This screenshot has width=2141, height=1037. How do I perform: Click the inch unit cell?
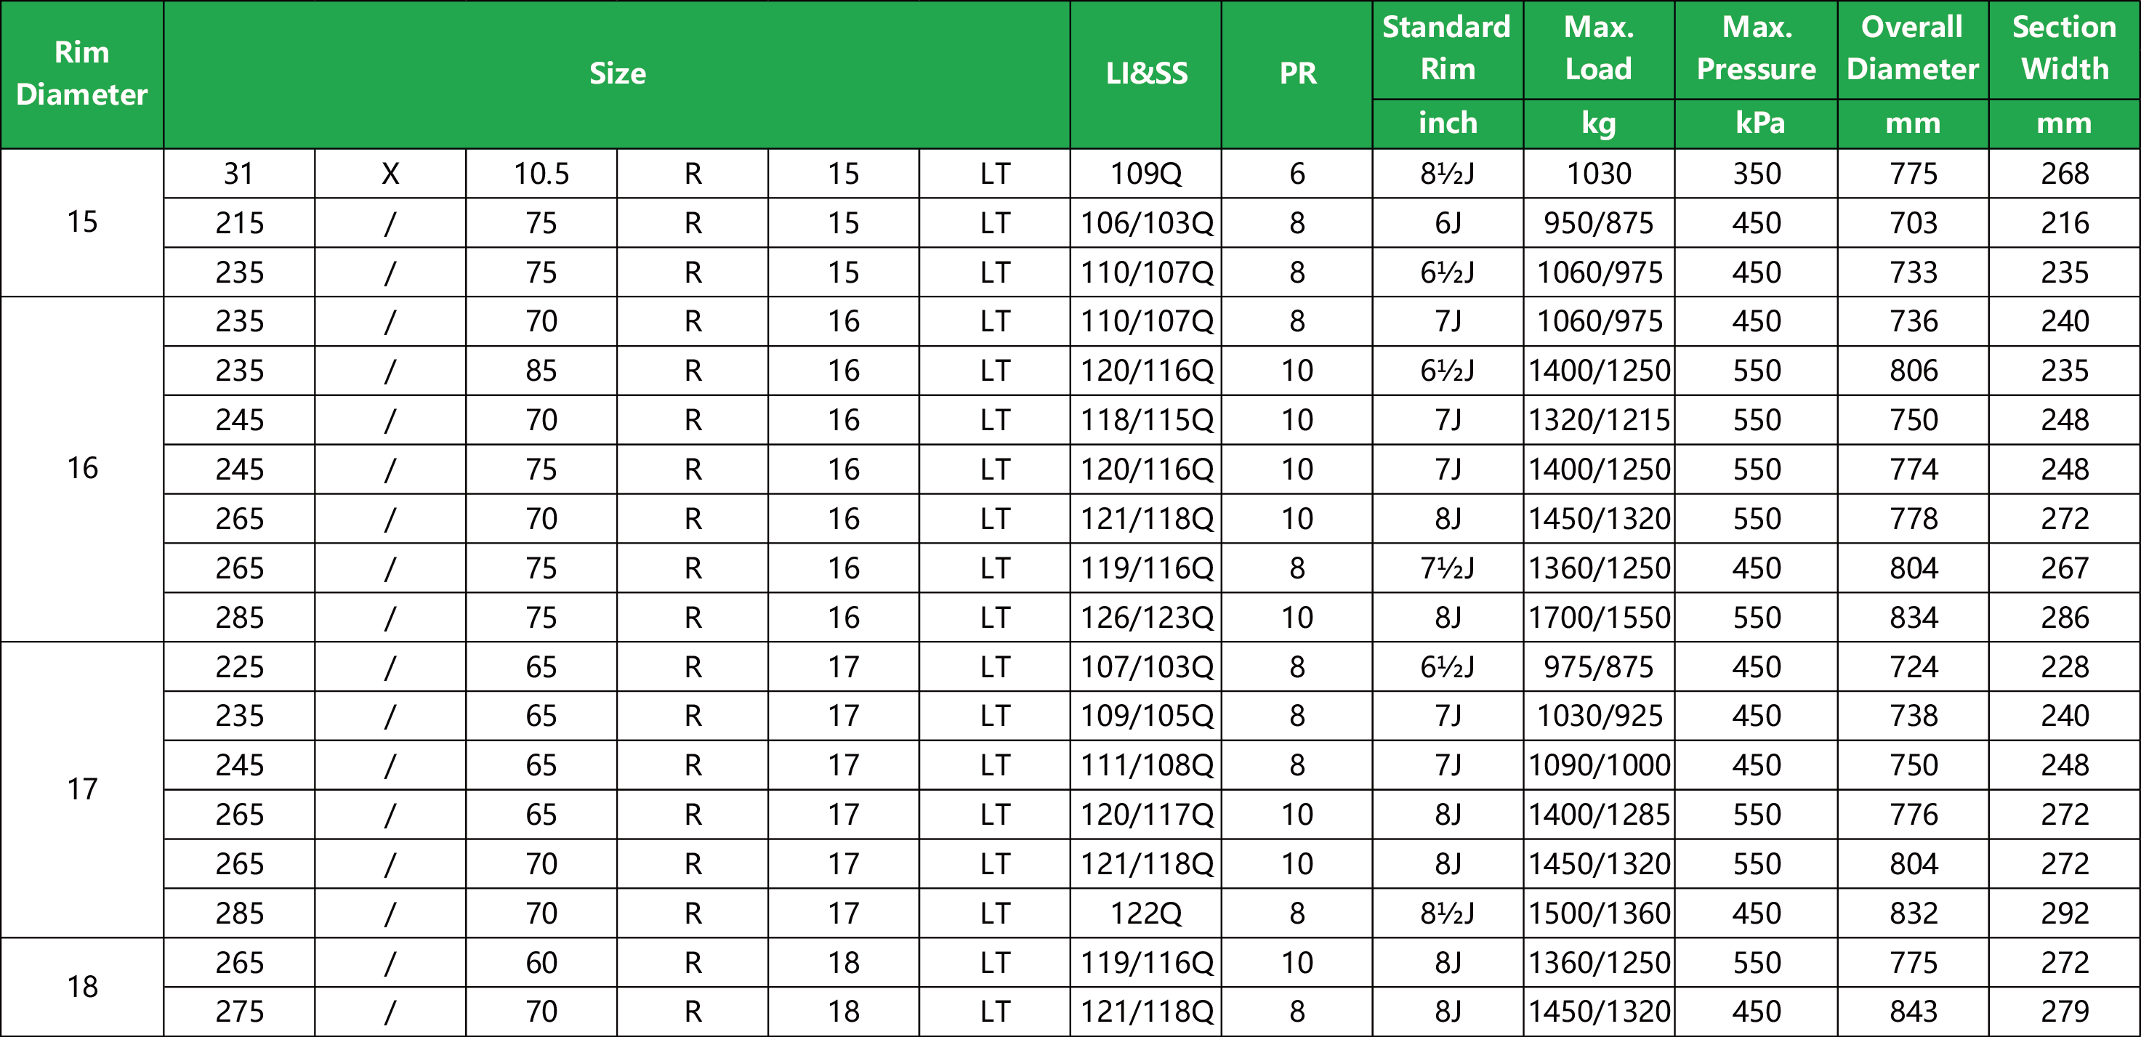[1448, 124]
